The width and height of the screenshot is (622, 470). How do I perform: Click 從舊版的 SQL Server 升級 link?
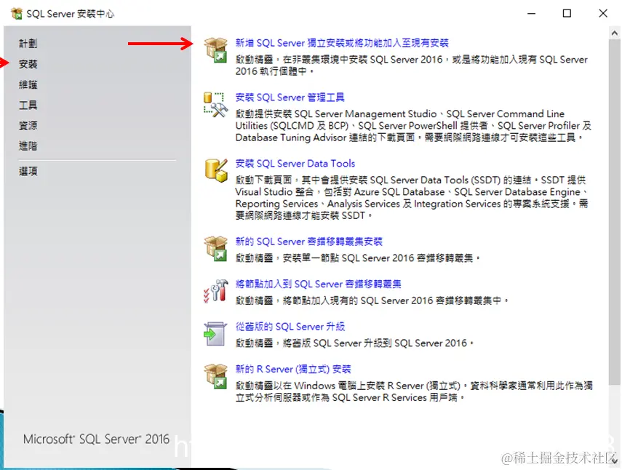coord(291,326)
